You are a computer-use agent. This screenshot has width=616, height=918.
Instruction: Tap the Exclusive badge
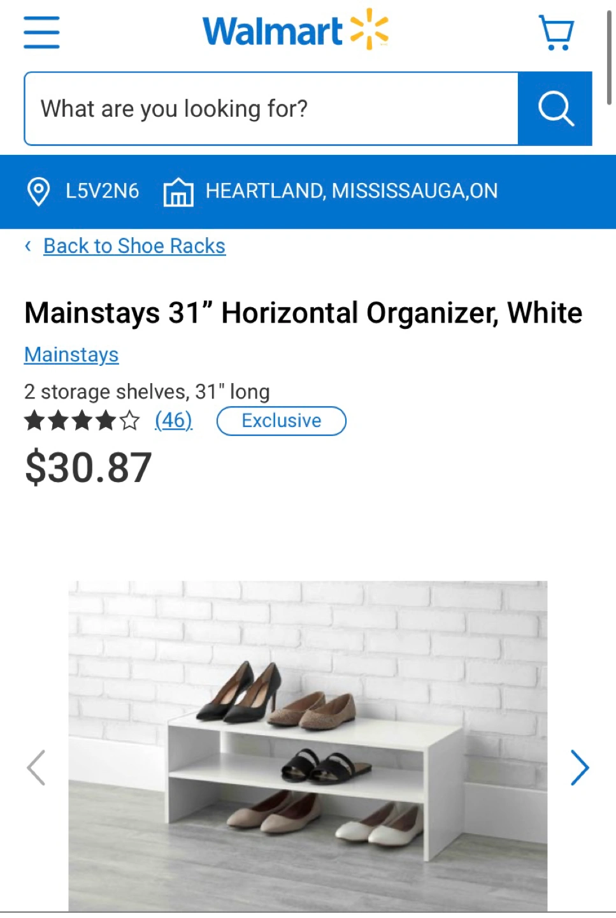tap(282, 421)
